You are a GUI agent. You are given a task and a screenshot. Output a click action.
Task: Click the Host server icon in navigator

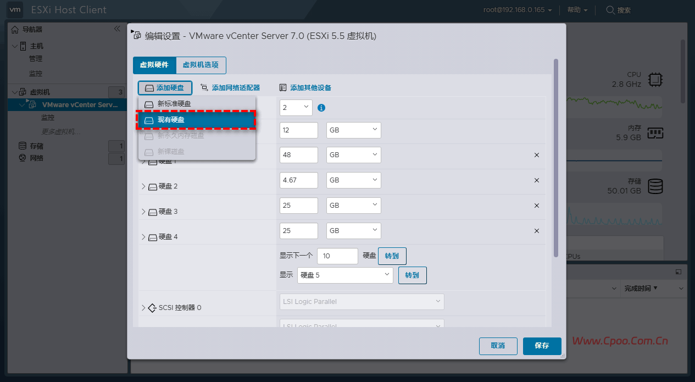point(24,46)
